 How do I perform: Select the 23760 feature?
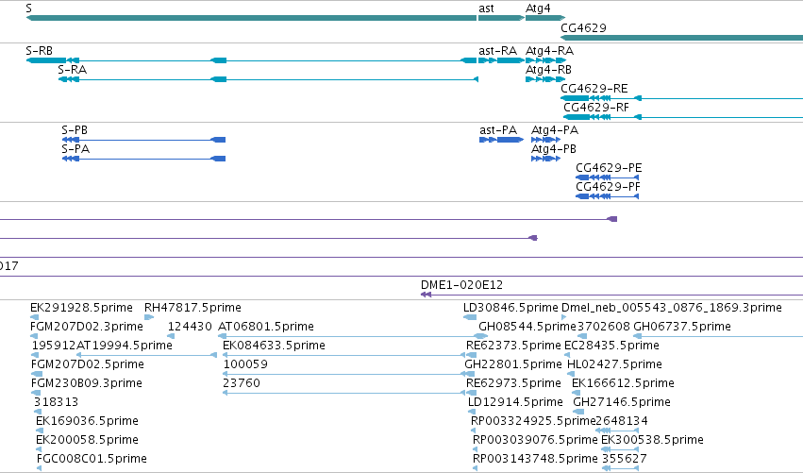(x=344, y=393)
